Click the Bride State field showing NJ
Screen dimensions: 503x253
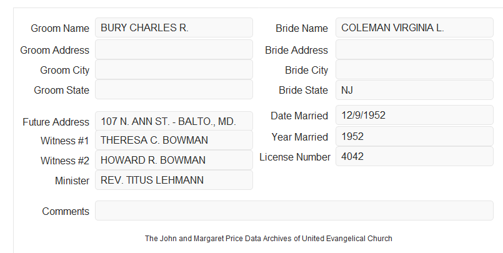414,90
